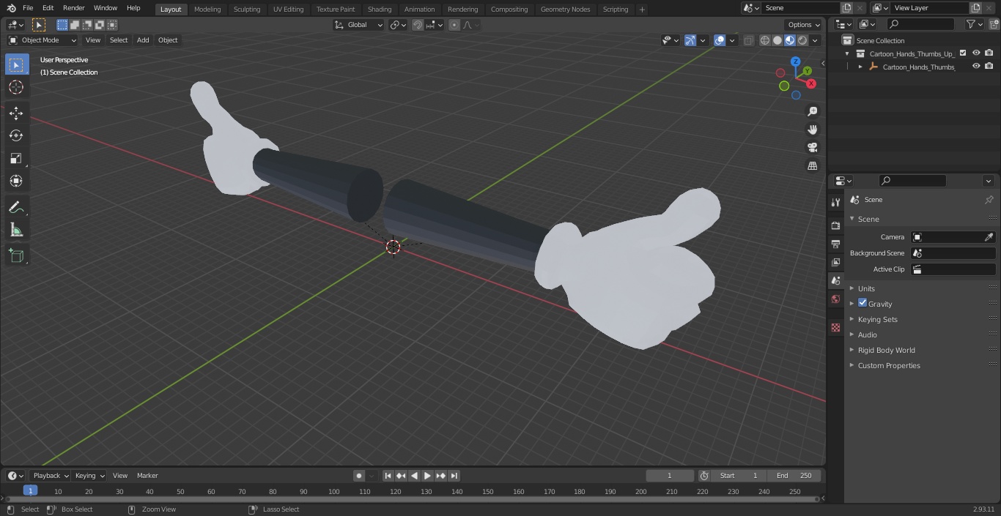
Task: Open the viewport Options dropdown
Action: click(804, 25)
